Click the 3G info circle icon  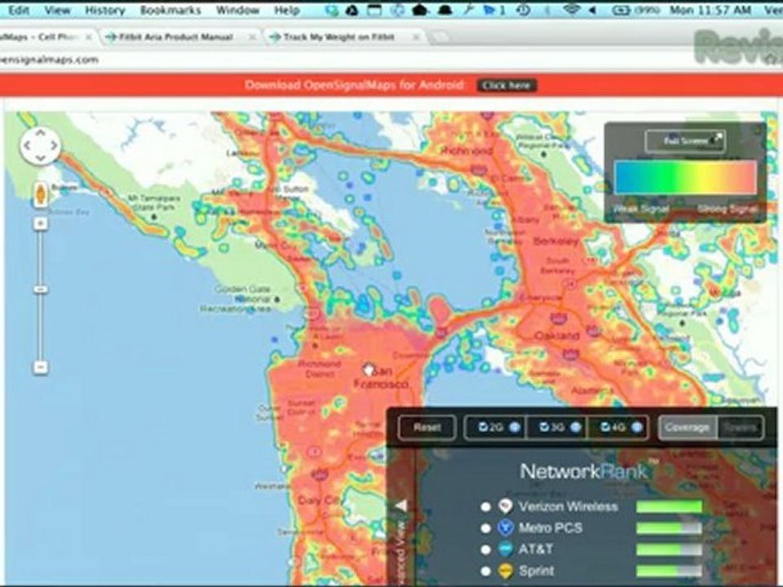[575, 427]
